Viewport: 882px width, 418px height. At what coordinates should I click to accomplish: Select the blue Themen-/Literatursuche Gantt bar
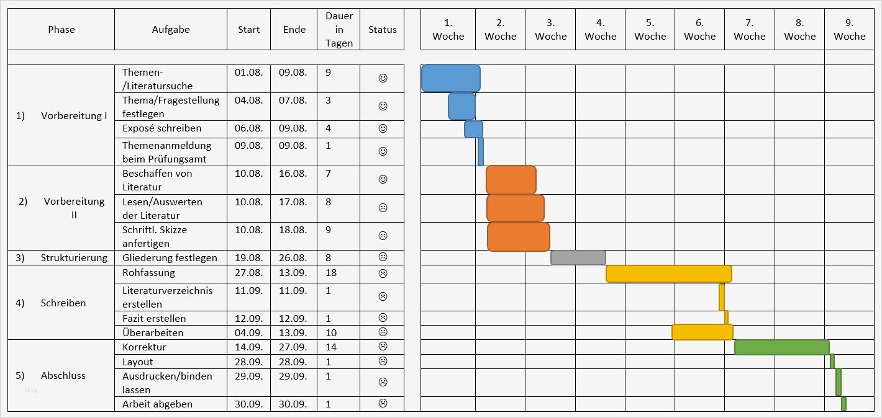450,78
